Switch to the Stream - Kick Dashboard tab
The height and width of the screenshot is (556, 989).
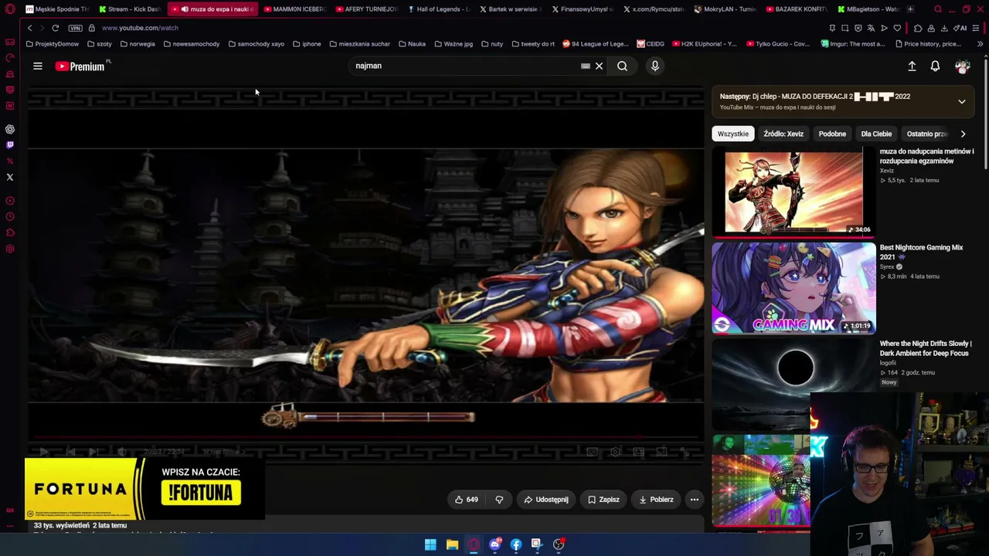pos(130,9)
